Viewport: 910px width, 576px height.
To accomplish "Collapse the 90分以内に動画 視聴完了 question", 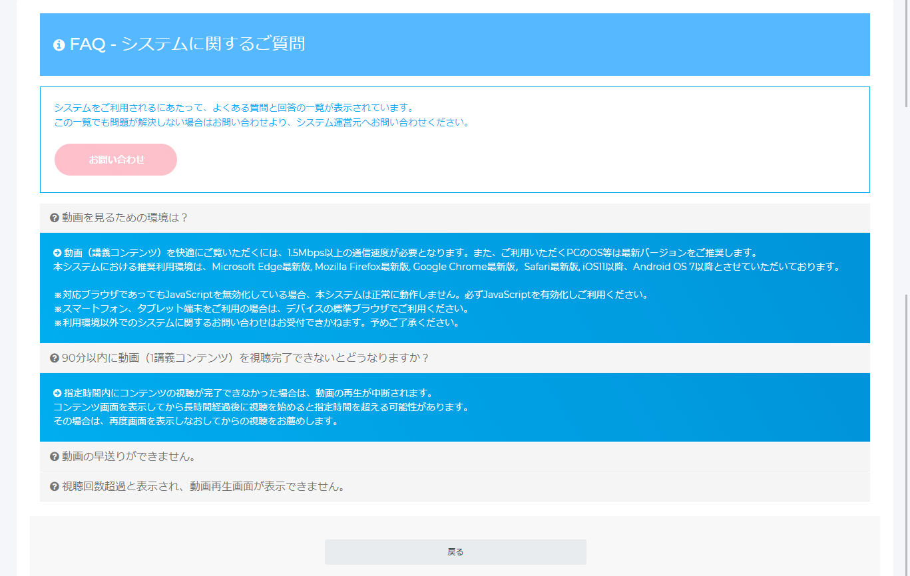I will point(455,359).
